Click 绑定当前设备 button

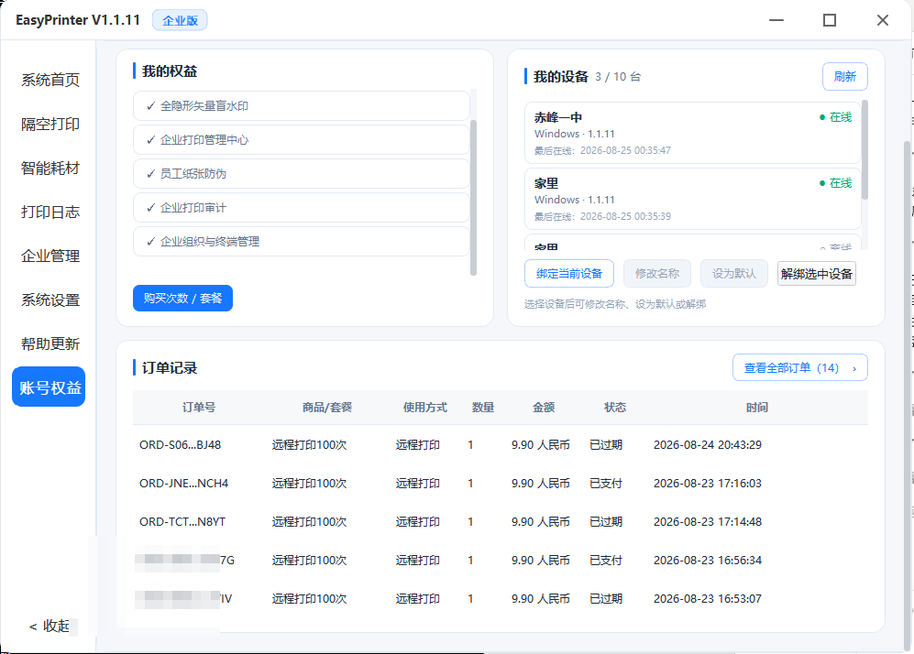tap(569, 274)
